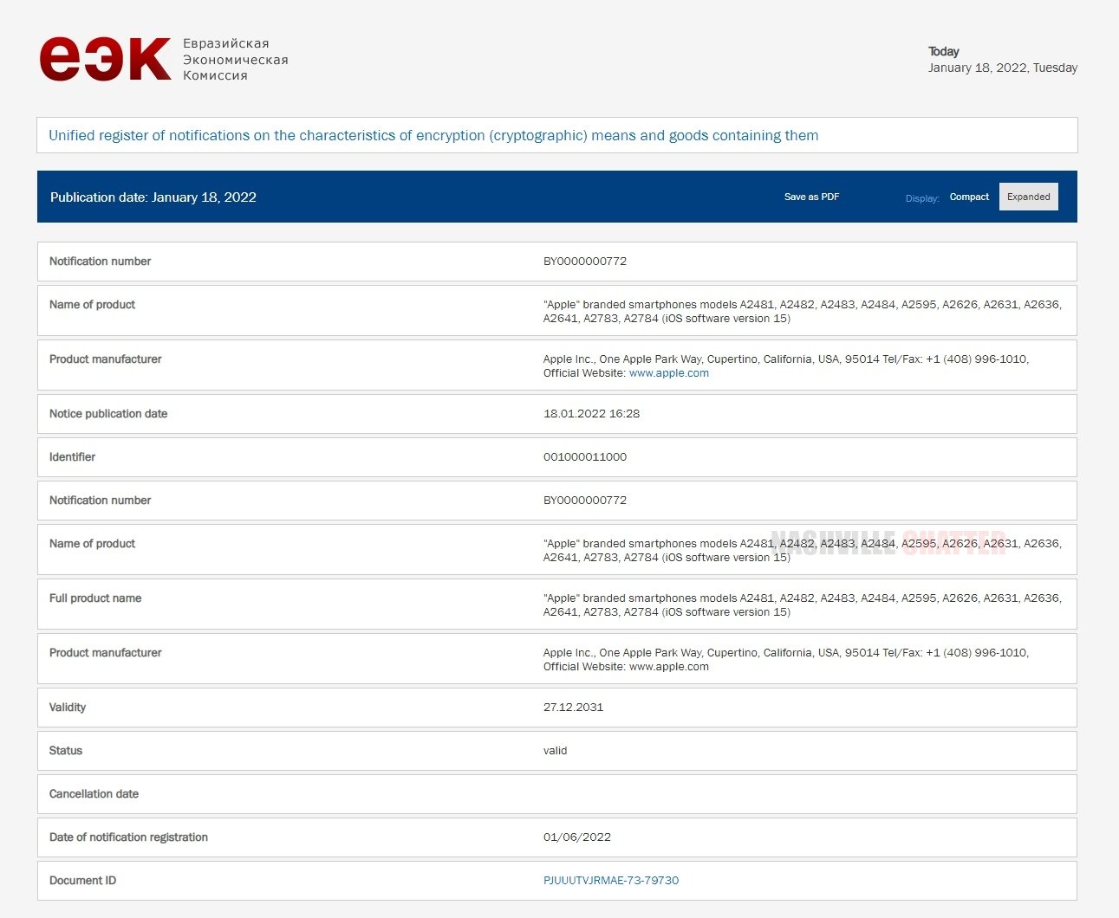The width and height of the screenshot is (1119, 918).
Task: Click the Identifier value 001000011000
Action: 585,456
